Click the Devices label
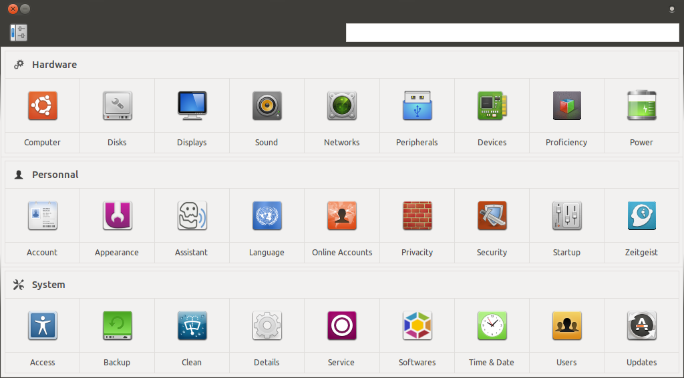Image resolution: width=684 pixels, height=378 pixels. click(x=492, y=143)
